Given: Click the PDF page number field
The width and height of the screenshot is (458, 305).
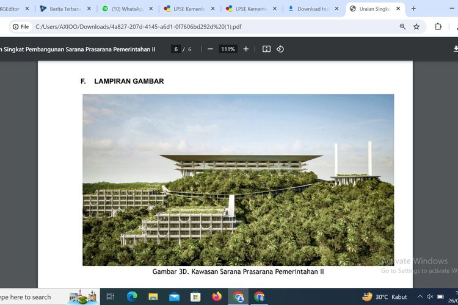Looking at the screenshot, I should 176,49.
